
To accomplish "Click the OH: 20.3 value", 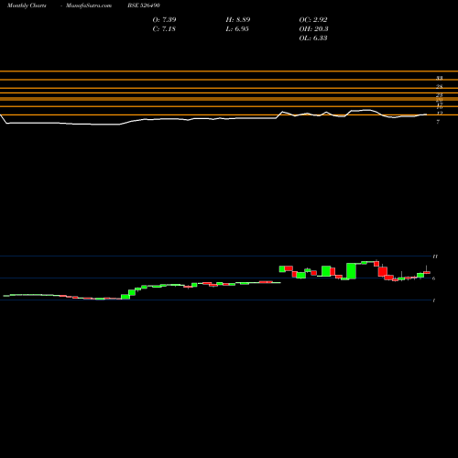I will click(x=313, y=29).
